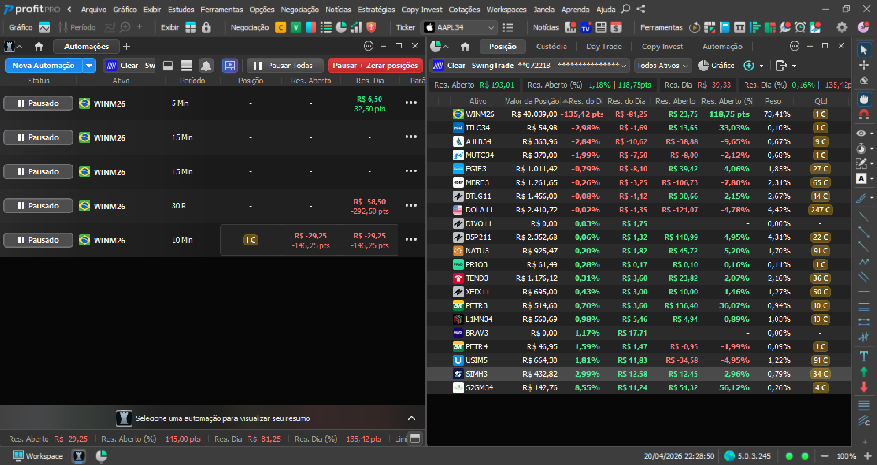
Task: Switch to the Day Trade tab
Action: [x=604, y=46]
